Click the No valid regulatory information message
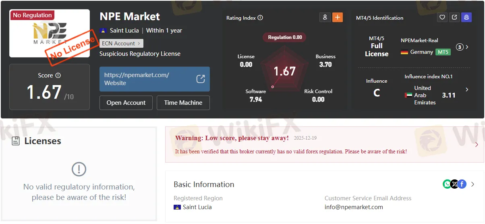 [x=79, y=192]
